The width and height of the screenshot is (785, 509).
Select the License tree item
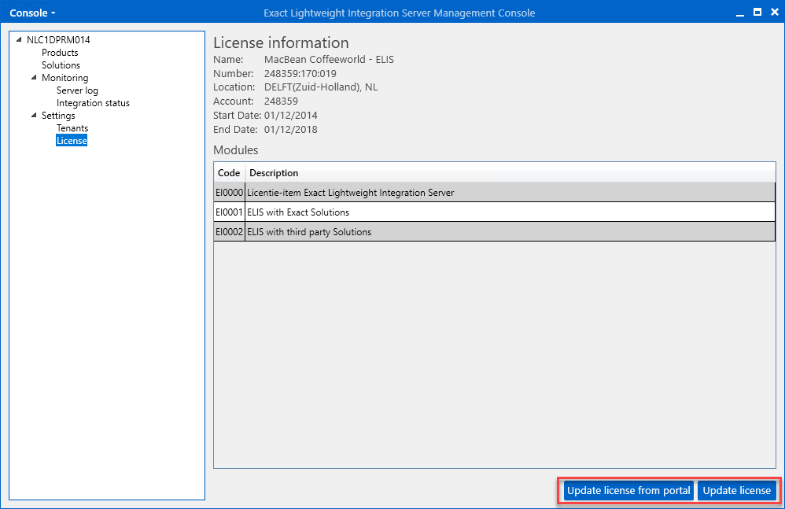pyautogui.click(x=72, y=141)
